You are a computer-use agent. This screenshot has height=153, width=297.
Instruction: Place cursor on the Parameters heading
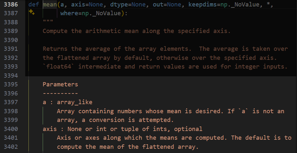(x=60, y=84)
